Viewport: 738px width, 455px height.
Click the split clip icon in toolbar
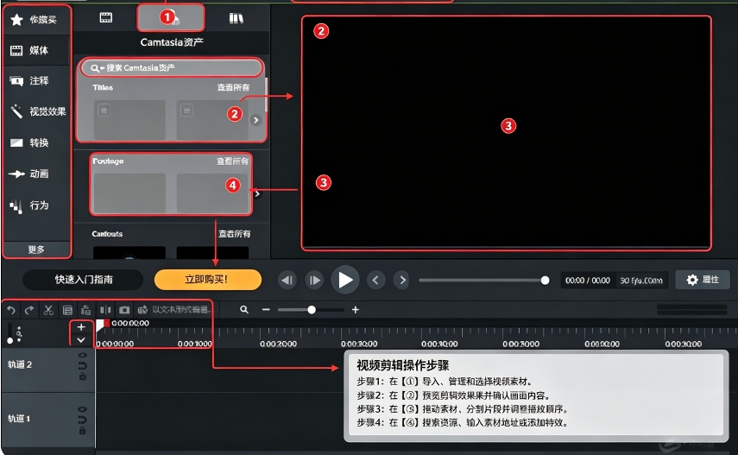pos(105,310)
